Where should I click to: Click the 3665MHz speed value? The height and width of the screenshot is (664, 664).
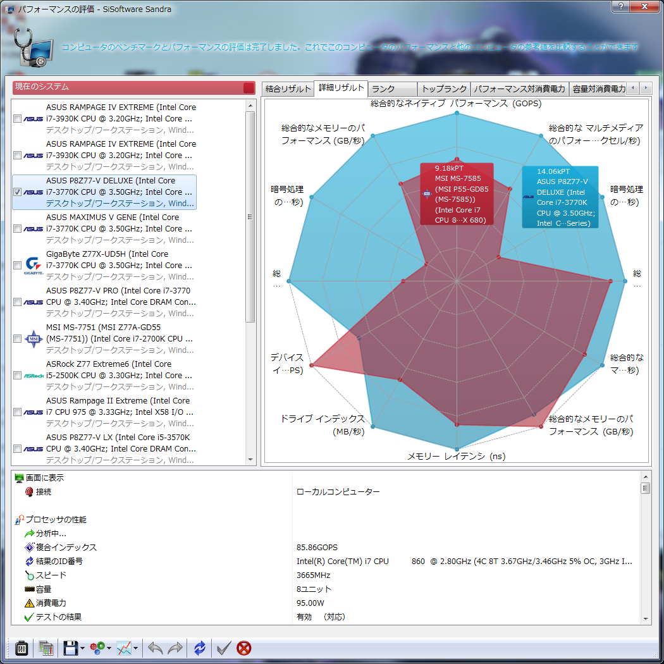314,575
